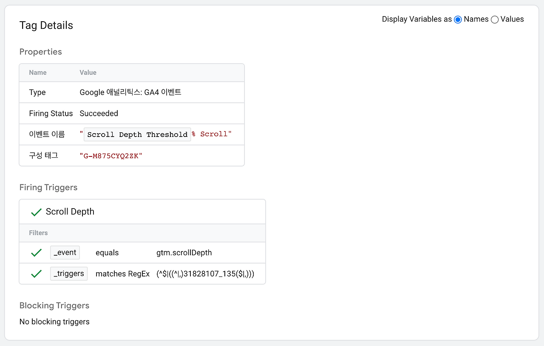Click the Scroll Depth Threshold variable chip

tap(137, 134)
